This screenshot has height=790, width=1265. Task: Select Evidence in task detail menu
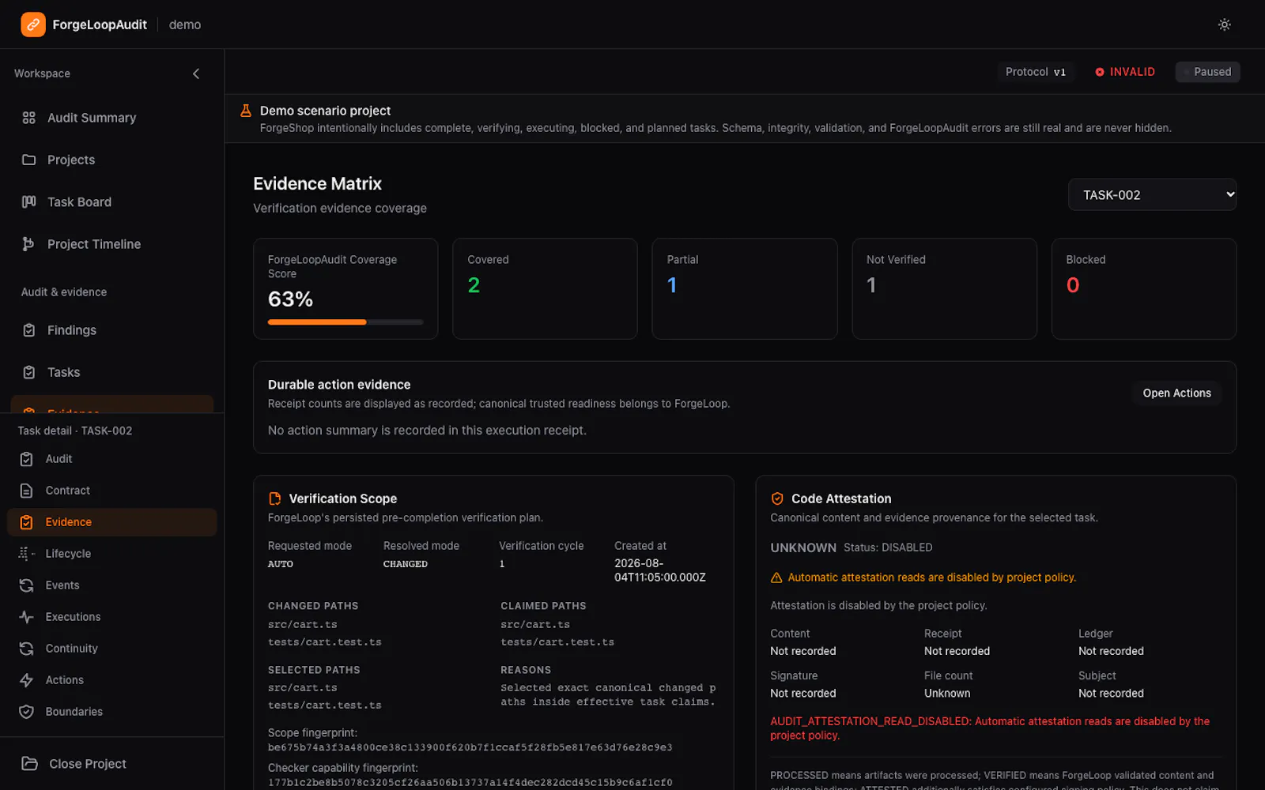[112, 522]
